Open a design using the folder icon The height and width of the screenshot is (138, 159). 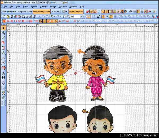pyautogui.click(x=8, y=17)
